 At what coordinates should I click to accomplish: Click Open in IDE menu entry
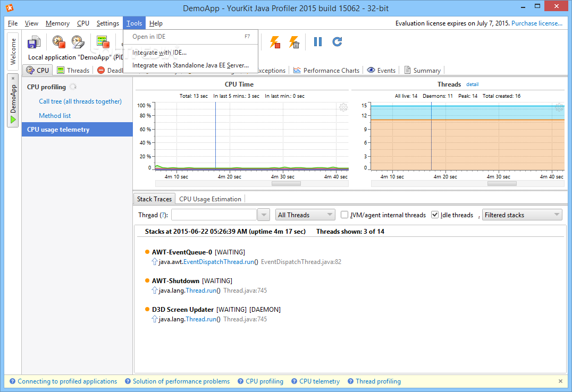[191, 37]
